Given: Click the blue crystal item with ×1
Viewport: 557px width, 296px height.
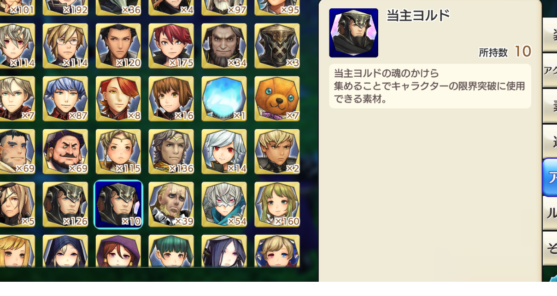Looking at the screenshot, I should click(224, 99).
